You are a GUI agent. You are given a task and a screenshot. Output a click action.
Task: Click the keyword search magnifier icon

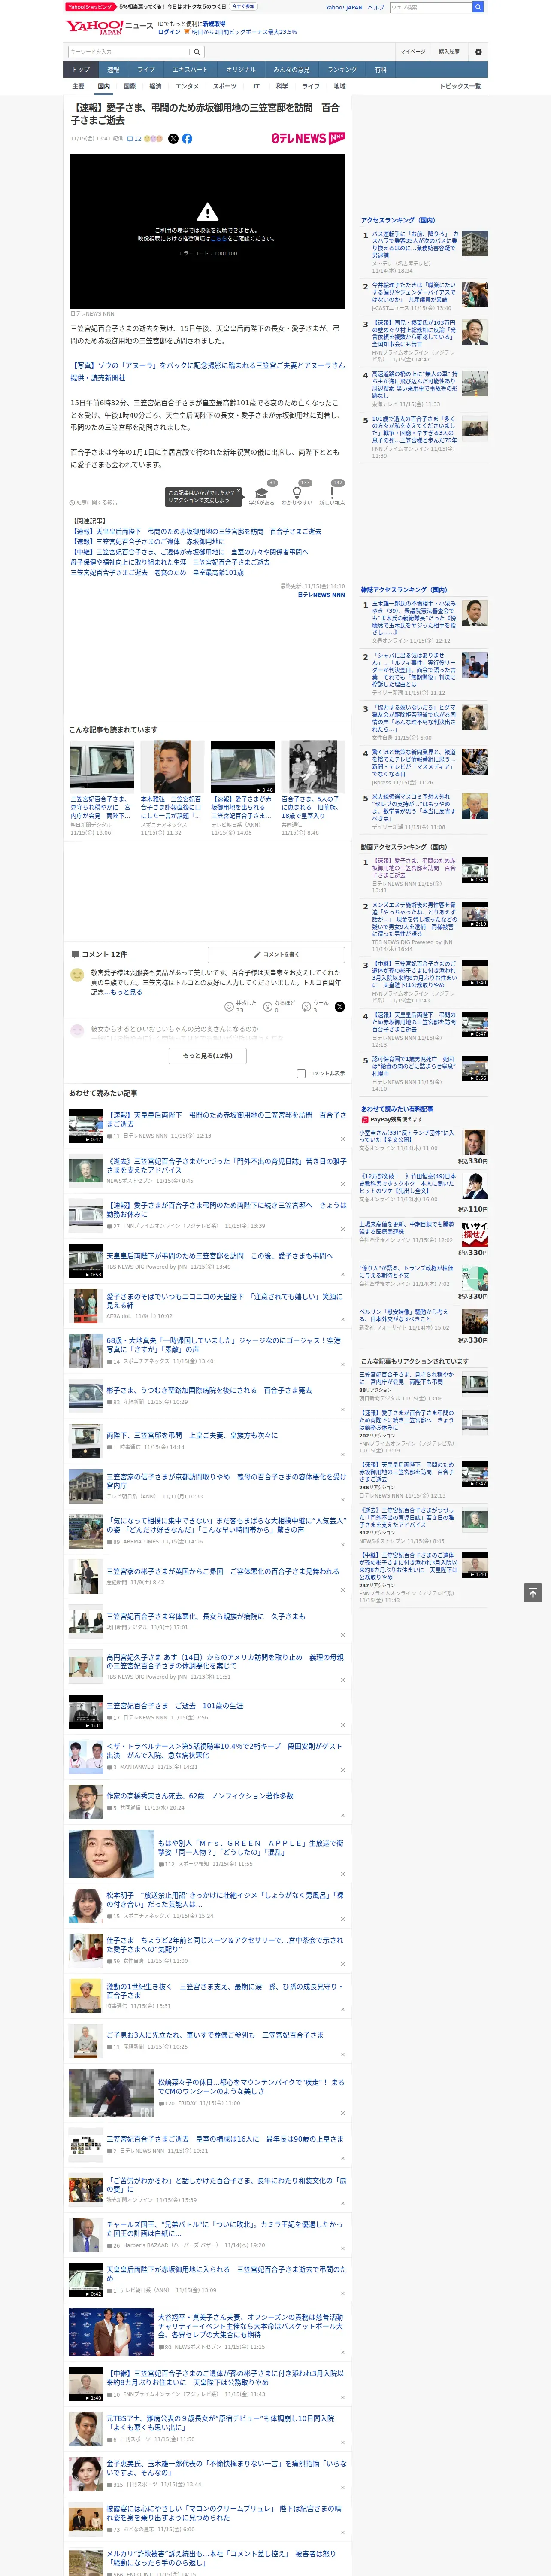click(x=197, y=52)
